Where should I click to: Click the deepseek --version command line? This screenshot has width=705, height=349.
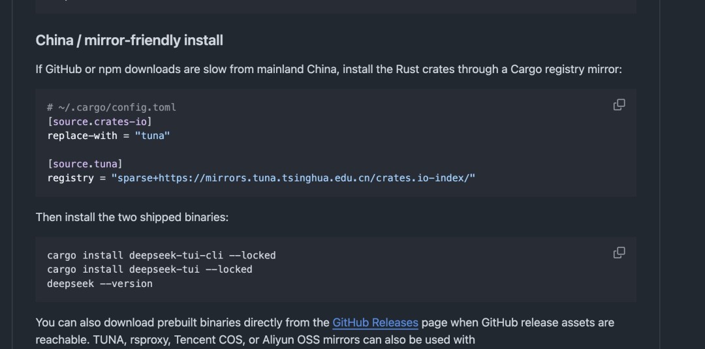click(x=100, y=284)
